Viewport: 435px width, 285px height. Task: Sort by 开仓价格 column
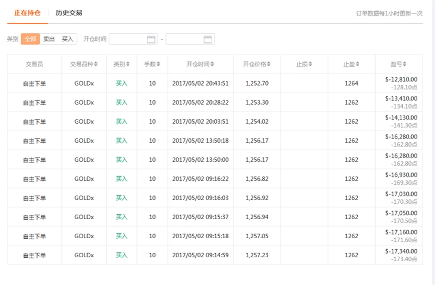tap(257, 64)
